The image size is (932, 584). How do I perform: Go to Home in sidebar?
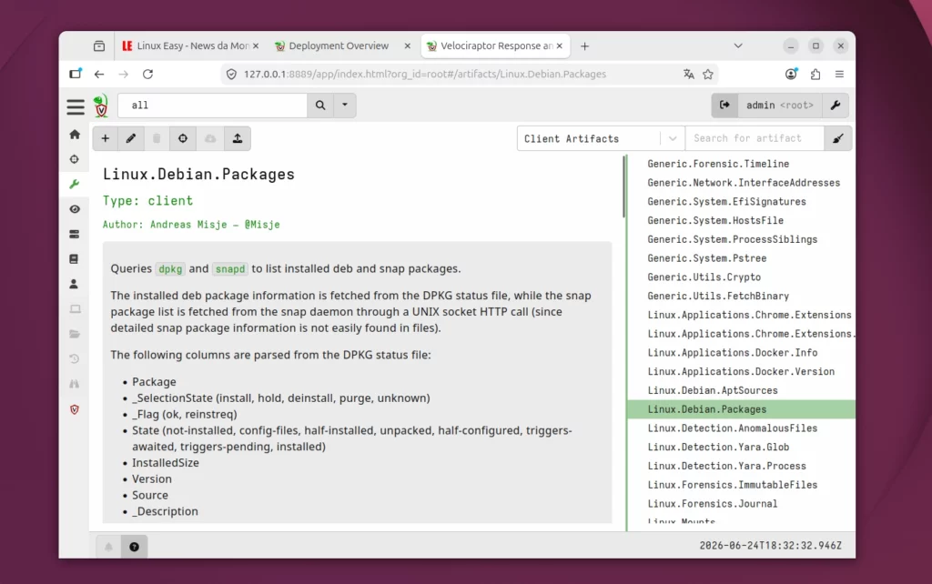point(75,135)
